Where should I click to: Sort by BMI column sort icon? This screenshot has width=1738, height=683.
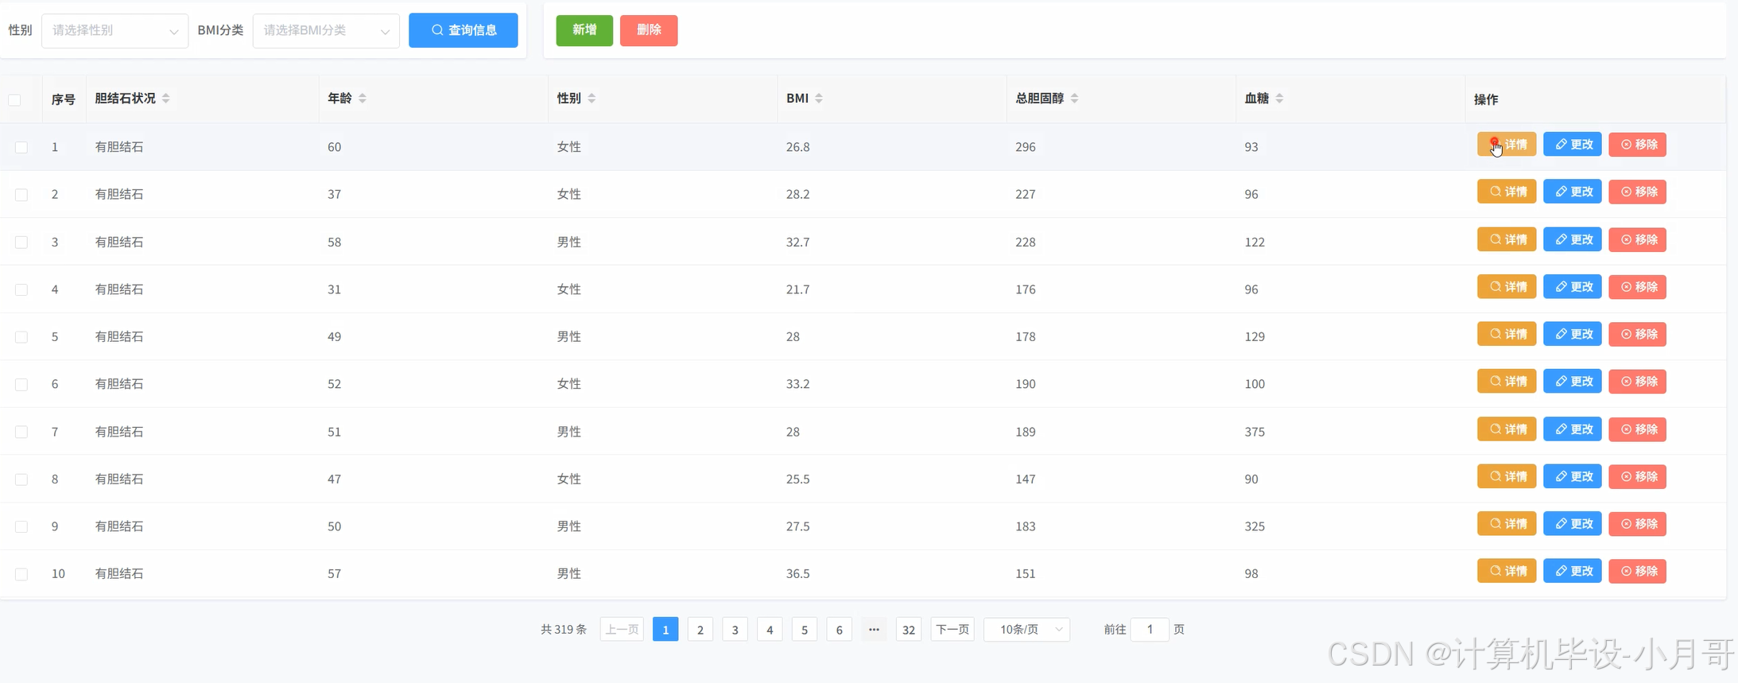tap(819, 99)
